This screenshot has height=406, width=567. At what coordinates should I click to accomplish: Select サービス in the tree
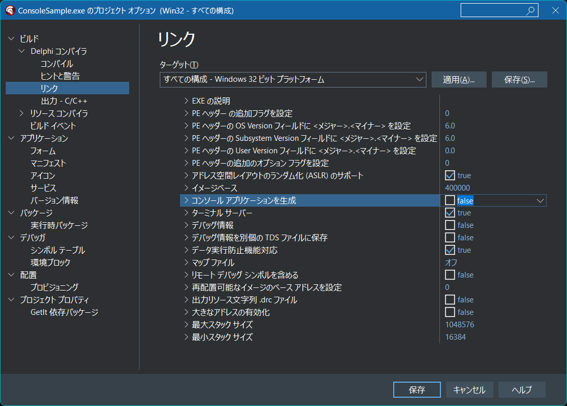tap(44, 187)
